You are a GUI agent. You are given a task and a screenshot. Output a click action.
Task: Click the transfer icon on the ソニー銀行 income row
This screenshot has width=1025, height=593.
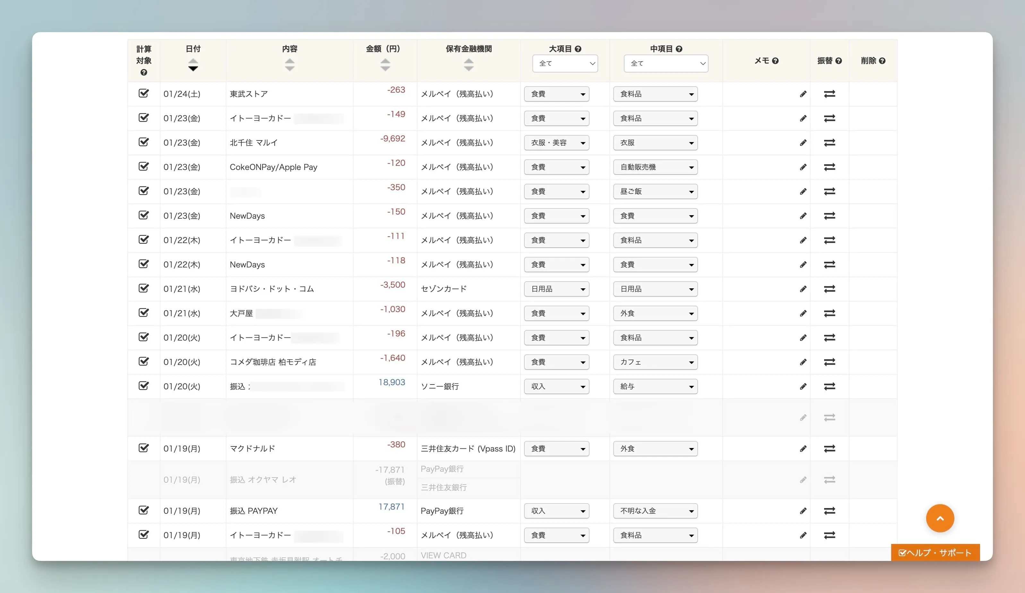tap(830, 386)
